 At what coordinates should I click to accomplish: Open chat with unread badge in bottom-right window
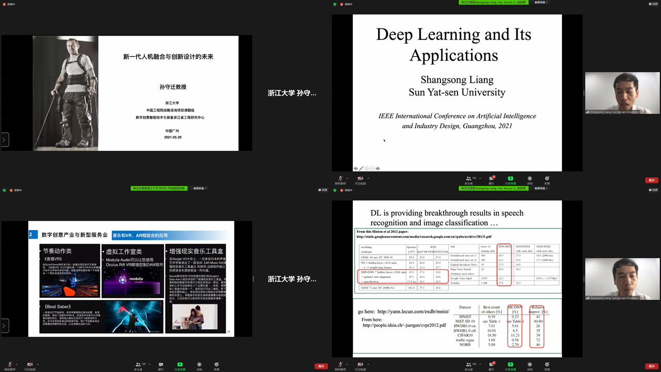pos(492,365)
